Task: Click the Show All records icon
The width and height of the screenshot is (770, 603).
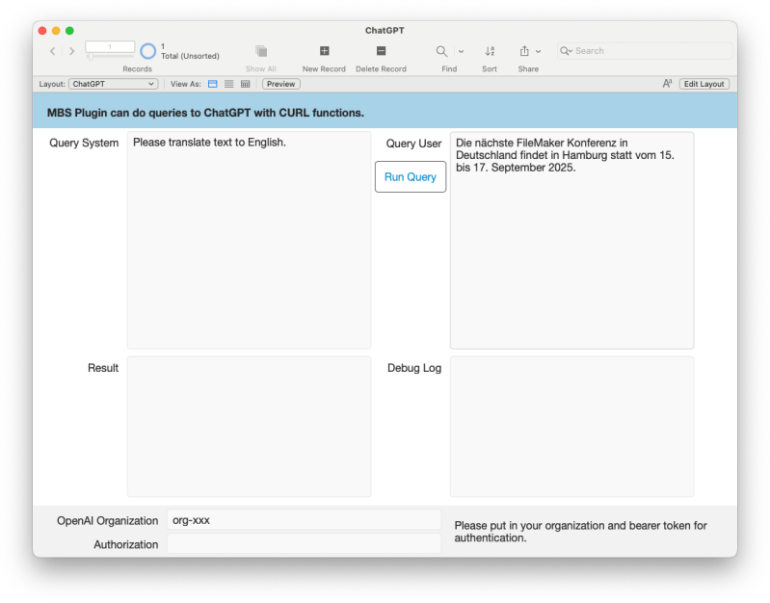Action: [x=261, y=51]
